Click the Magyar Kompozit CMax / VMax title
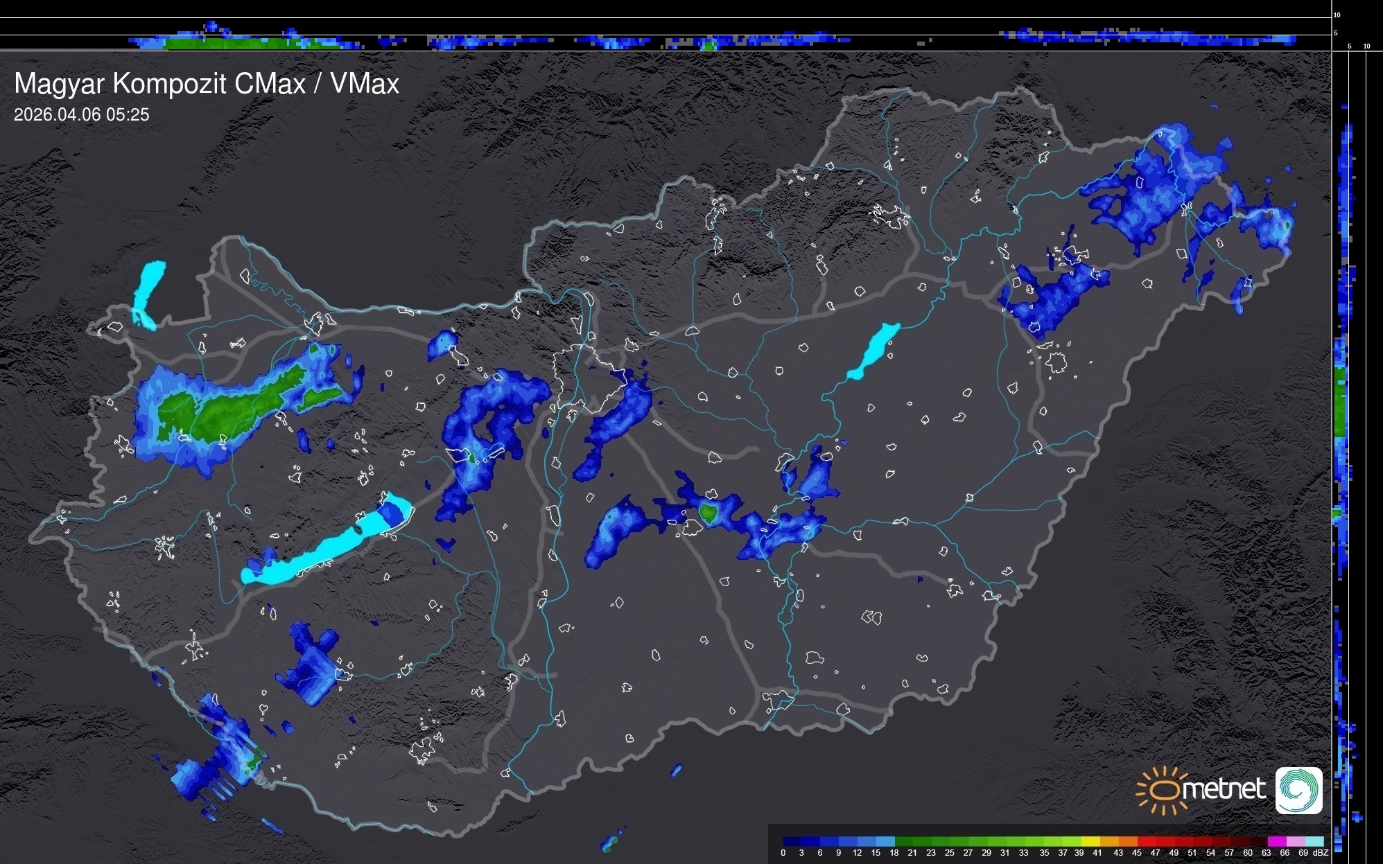 tap(207, 84)
